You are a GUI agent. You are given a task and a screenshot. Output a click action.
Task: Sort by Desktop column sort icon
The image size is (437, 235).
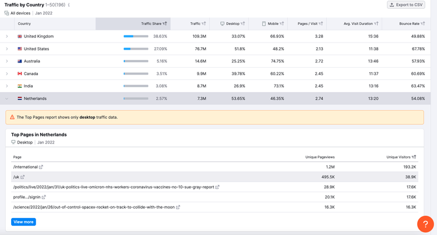tap(243, 24)
